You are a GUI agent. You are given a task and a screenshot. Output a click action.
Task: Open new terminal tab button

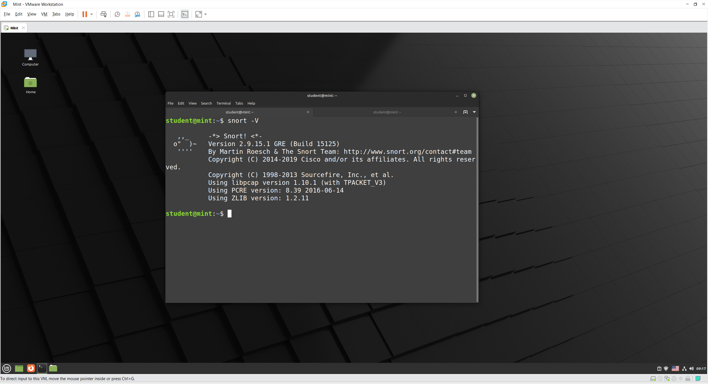click(x=465, y=112)
